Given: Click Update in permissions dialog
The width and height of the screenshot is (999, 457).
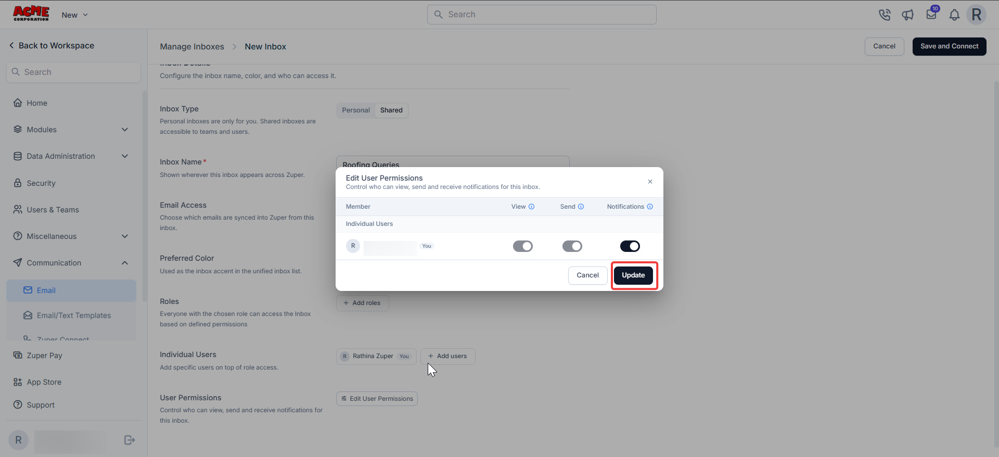Looking at the screenshot, I should [x=633, y=275].
